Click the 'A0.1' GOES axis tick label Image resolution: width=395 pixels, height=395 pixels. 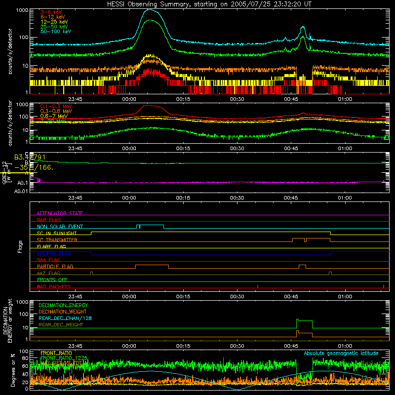pyautogui.click(x=23, y=182)
